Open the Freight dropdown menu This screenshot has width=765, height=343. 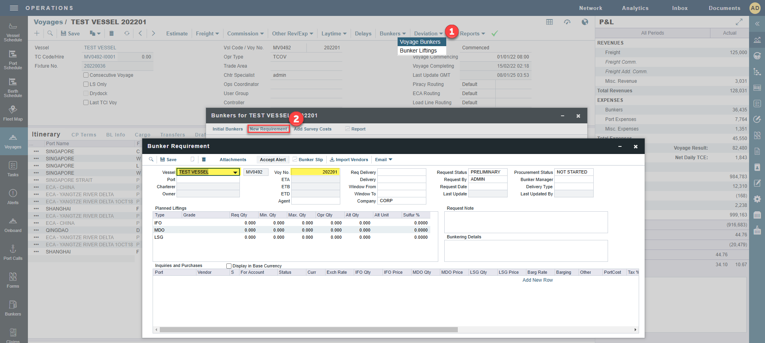207,34
